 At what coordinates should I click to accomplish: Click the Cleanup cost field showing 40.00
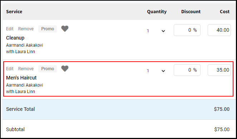(219, 30)
